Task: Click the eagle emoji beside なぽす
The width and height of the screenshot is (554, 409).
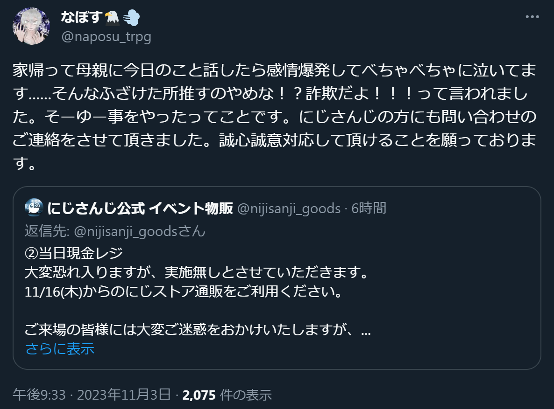Action: [112, 18]
